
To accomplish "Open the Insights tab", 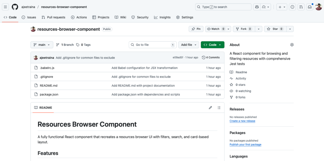I will tap(162, 17).
